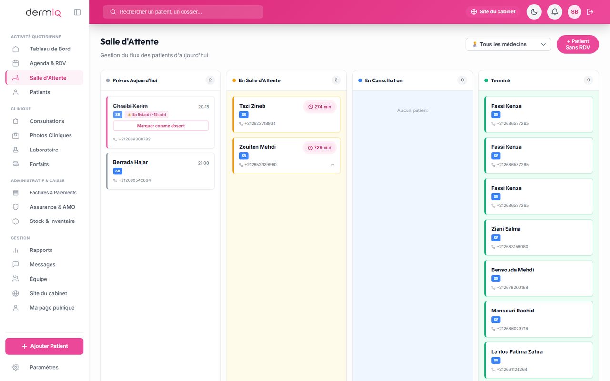Image resolution: width=610 pixels, height=381 pixels.
Task: Select the Chraibi Karim patient name
Action: [x=130, y=106]
